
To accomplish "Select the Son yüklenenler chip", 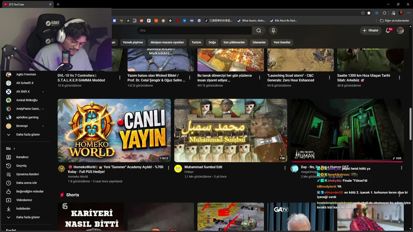I will pyautogui.click(x=234, y=42).
